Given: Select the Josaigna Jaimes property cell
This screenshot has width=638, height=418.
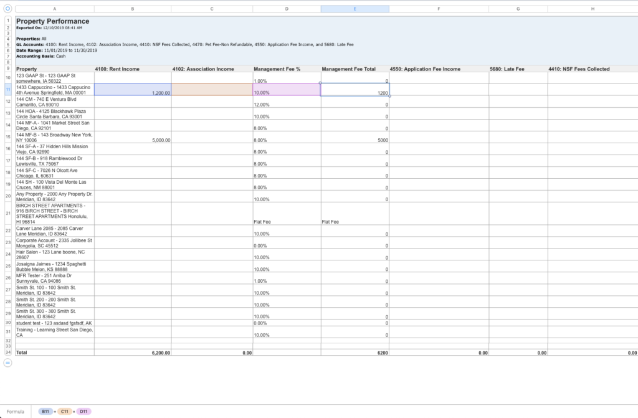Looking at the screenshot, I should coord(55,267).
